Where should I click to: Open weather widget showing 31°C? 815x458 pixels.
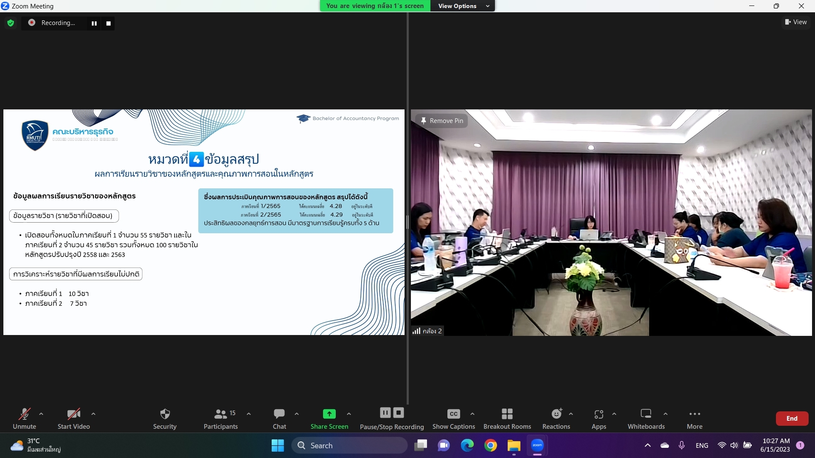36,445
